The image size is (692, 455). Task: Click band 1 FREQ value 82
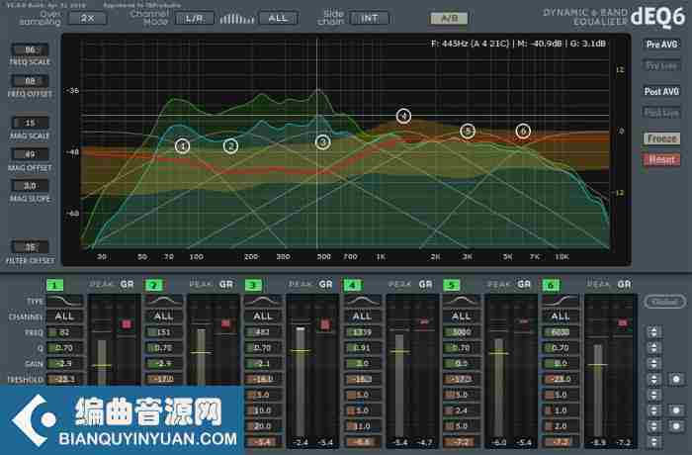(64, 332)
